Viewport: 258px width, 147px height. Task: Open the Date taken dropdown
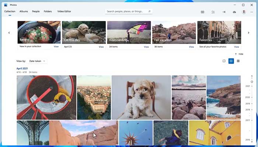[37, 61]
